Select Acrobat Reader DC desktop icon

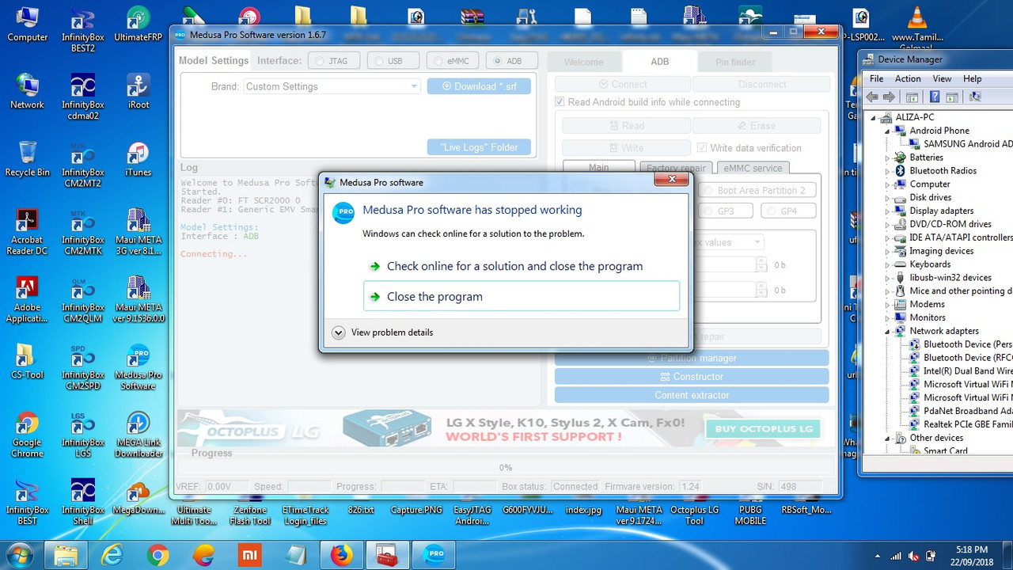point(27,232)
